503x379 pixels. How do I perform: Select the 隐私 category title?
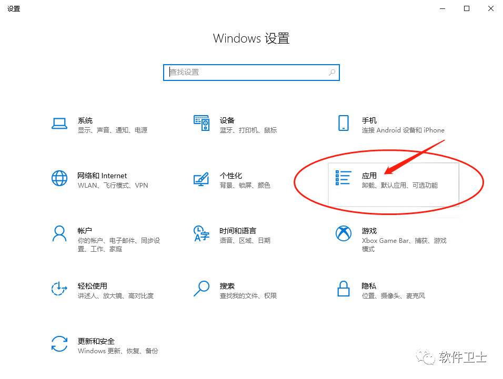(x=369, y=286)
